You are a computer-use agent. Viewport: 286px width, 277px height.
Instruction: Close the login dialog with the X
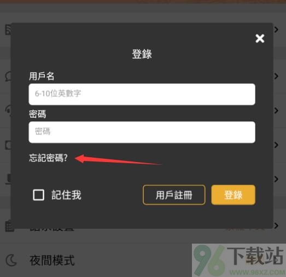(x=260, y=38)
